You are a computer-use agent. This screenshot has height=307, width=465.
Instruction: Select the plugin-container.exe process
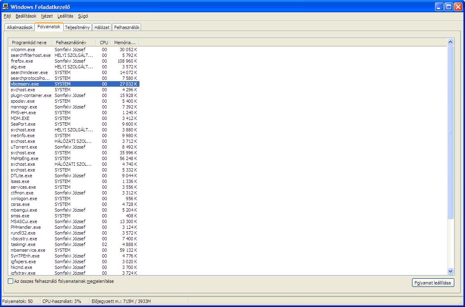point(74,95)
